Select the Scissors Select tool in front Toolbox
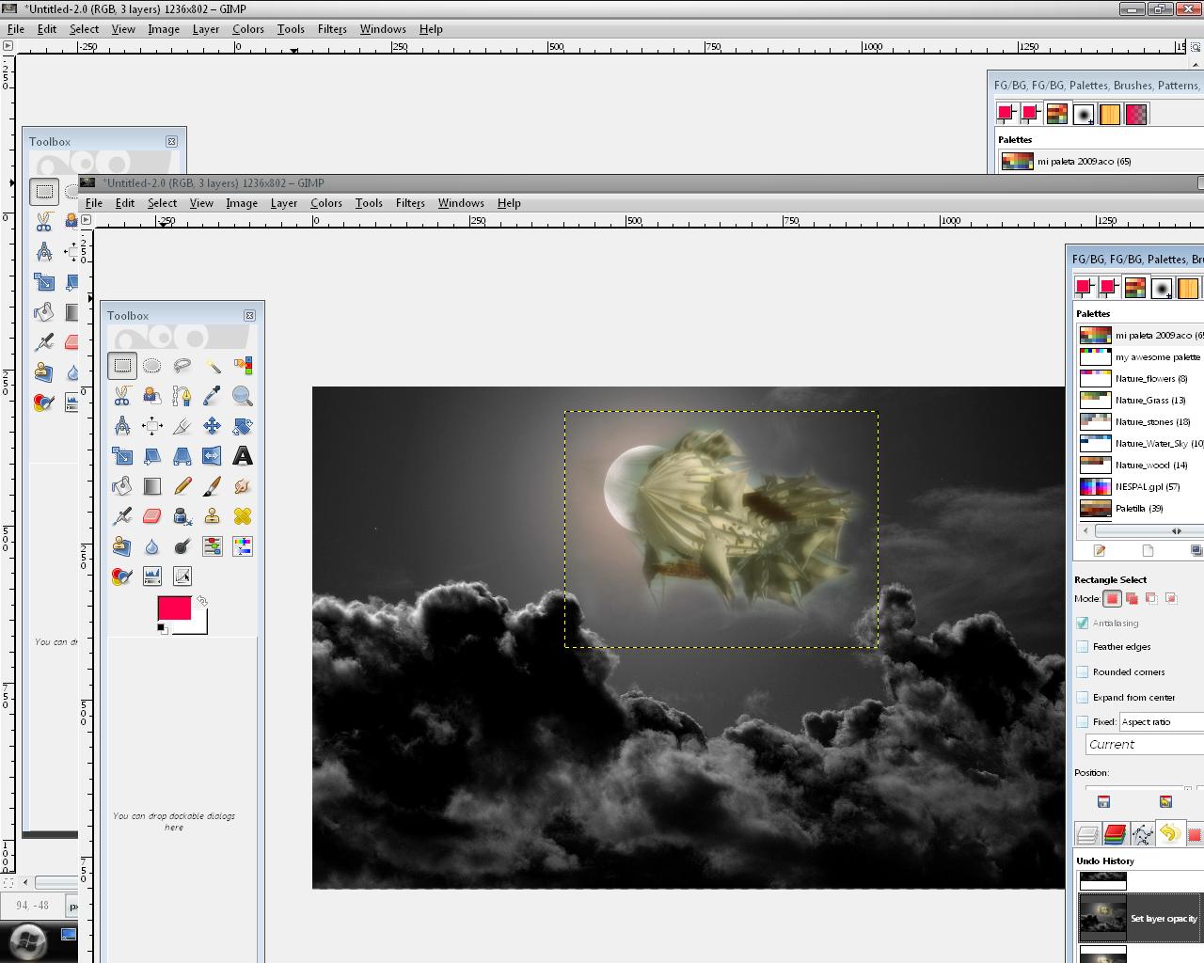The image size is (1204, 963). tap(122, 396)
